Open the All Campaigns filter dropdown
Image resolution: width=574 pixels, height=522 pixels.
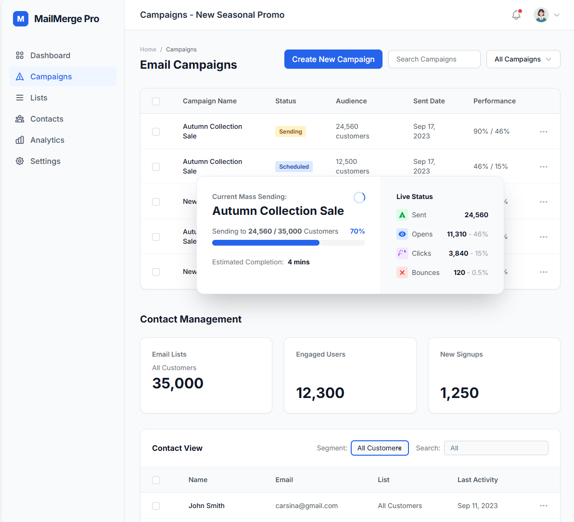[523, 59]
